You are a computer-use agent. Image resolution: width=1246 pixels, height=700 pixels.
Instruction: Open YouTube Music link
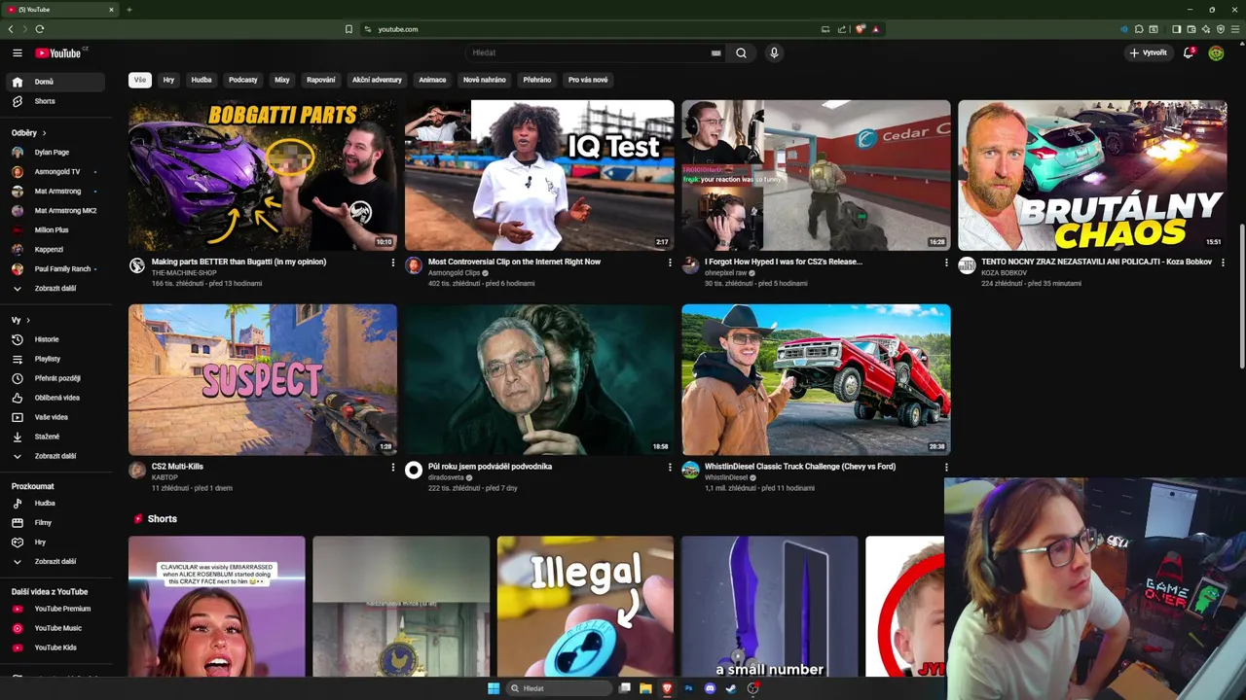click(55, 628)
